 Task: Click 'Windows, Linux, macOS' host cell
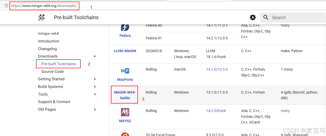pyautogui.click(x=185, y=54)
